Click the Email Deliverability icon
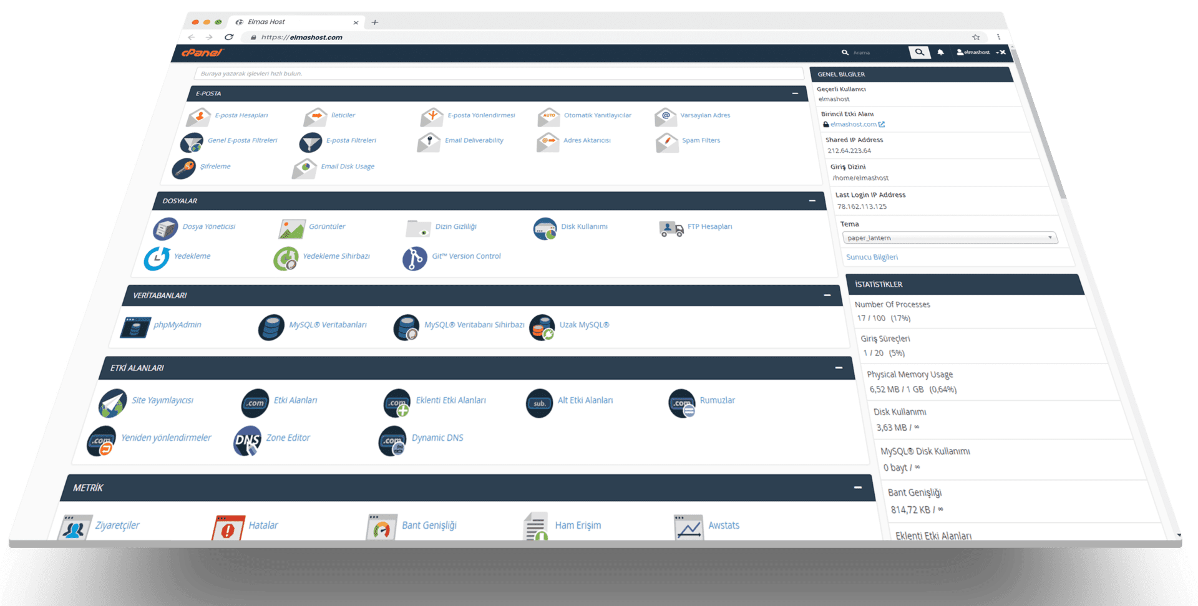The image size is (1198, 606). pos(429,142)
